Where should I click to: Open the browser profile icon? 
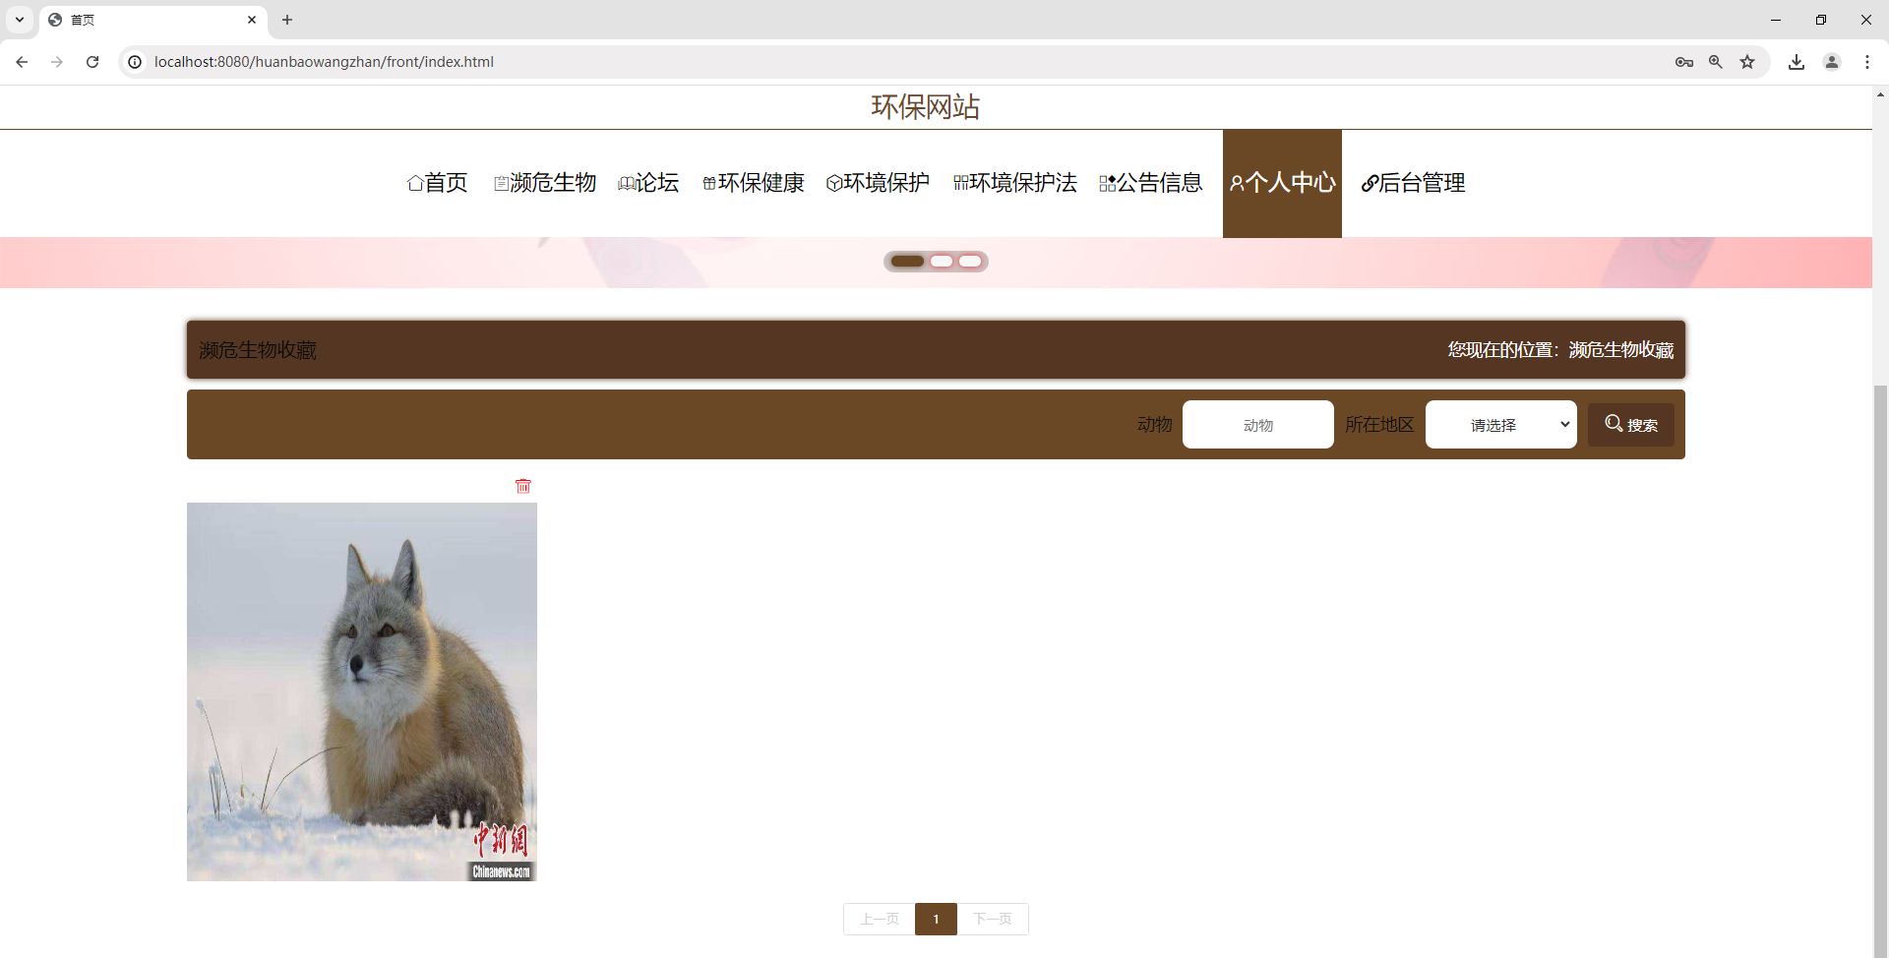1832,61
